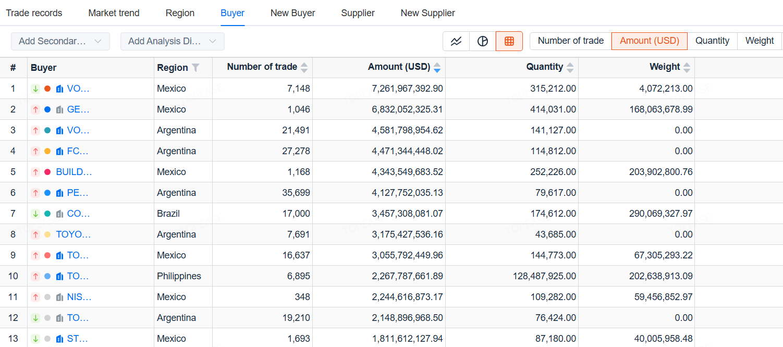Open the Trade records tab
783x347 pixels.
point(34,13)
